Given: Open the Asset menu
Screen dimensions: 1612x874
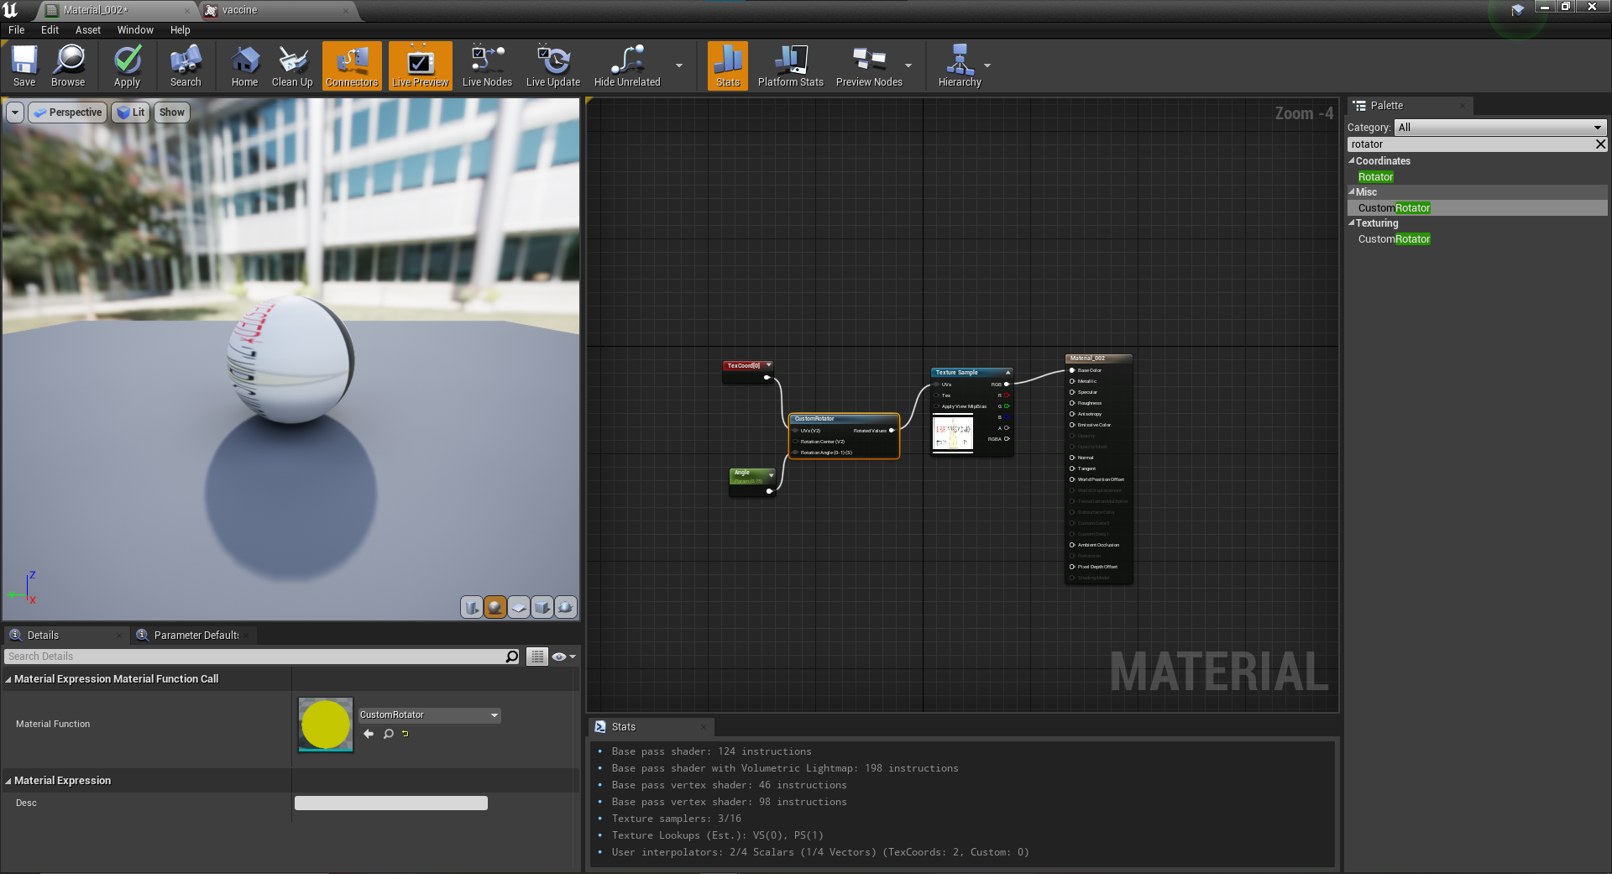Looking at the screenshot, I should (88, 30).
